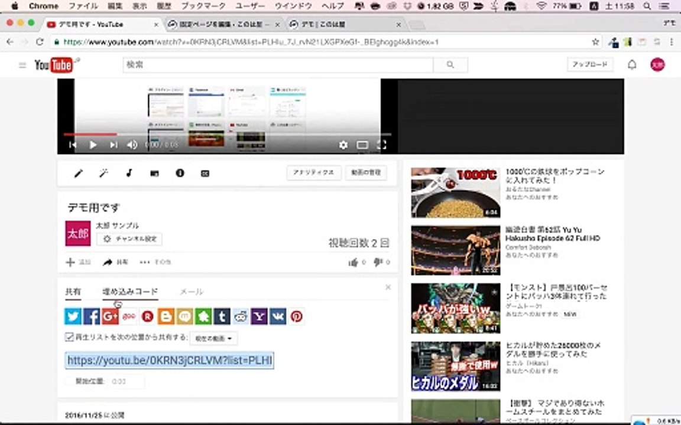This screenshot has height=425, width=681.
Task: Share the video to VK
Action: coord(278,316)
